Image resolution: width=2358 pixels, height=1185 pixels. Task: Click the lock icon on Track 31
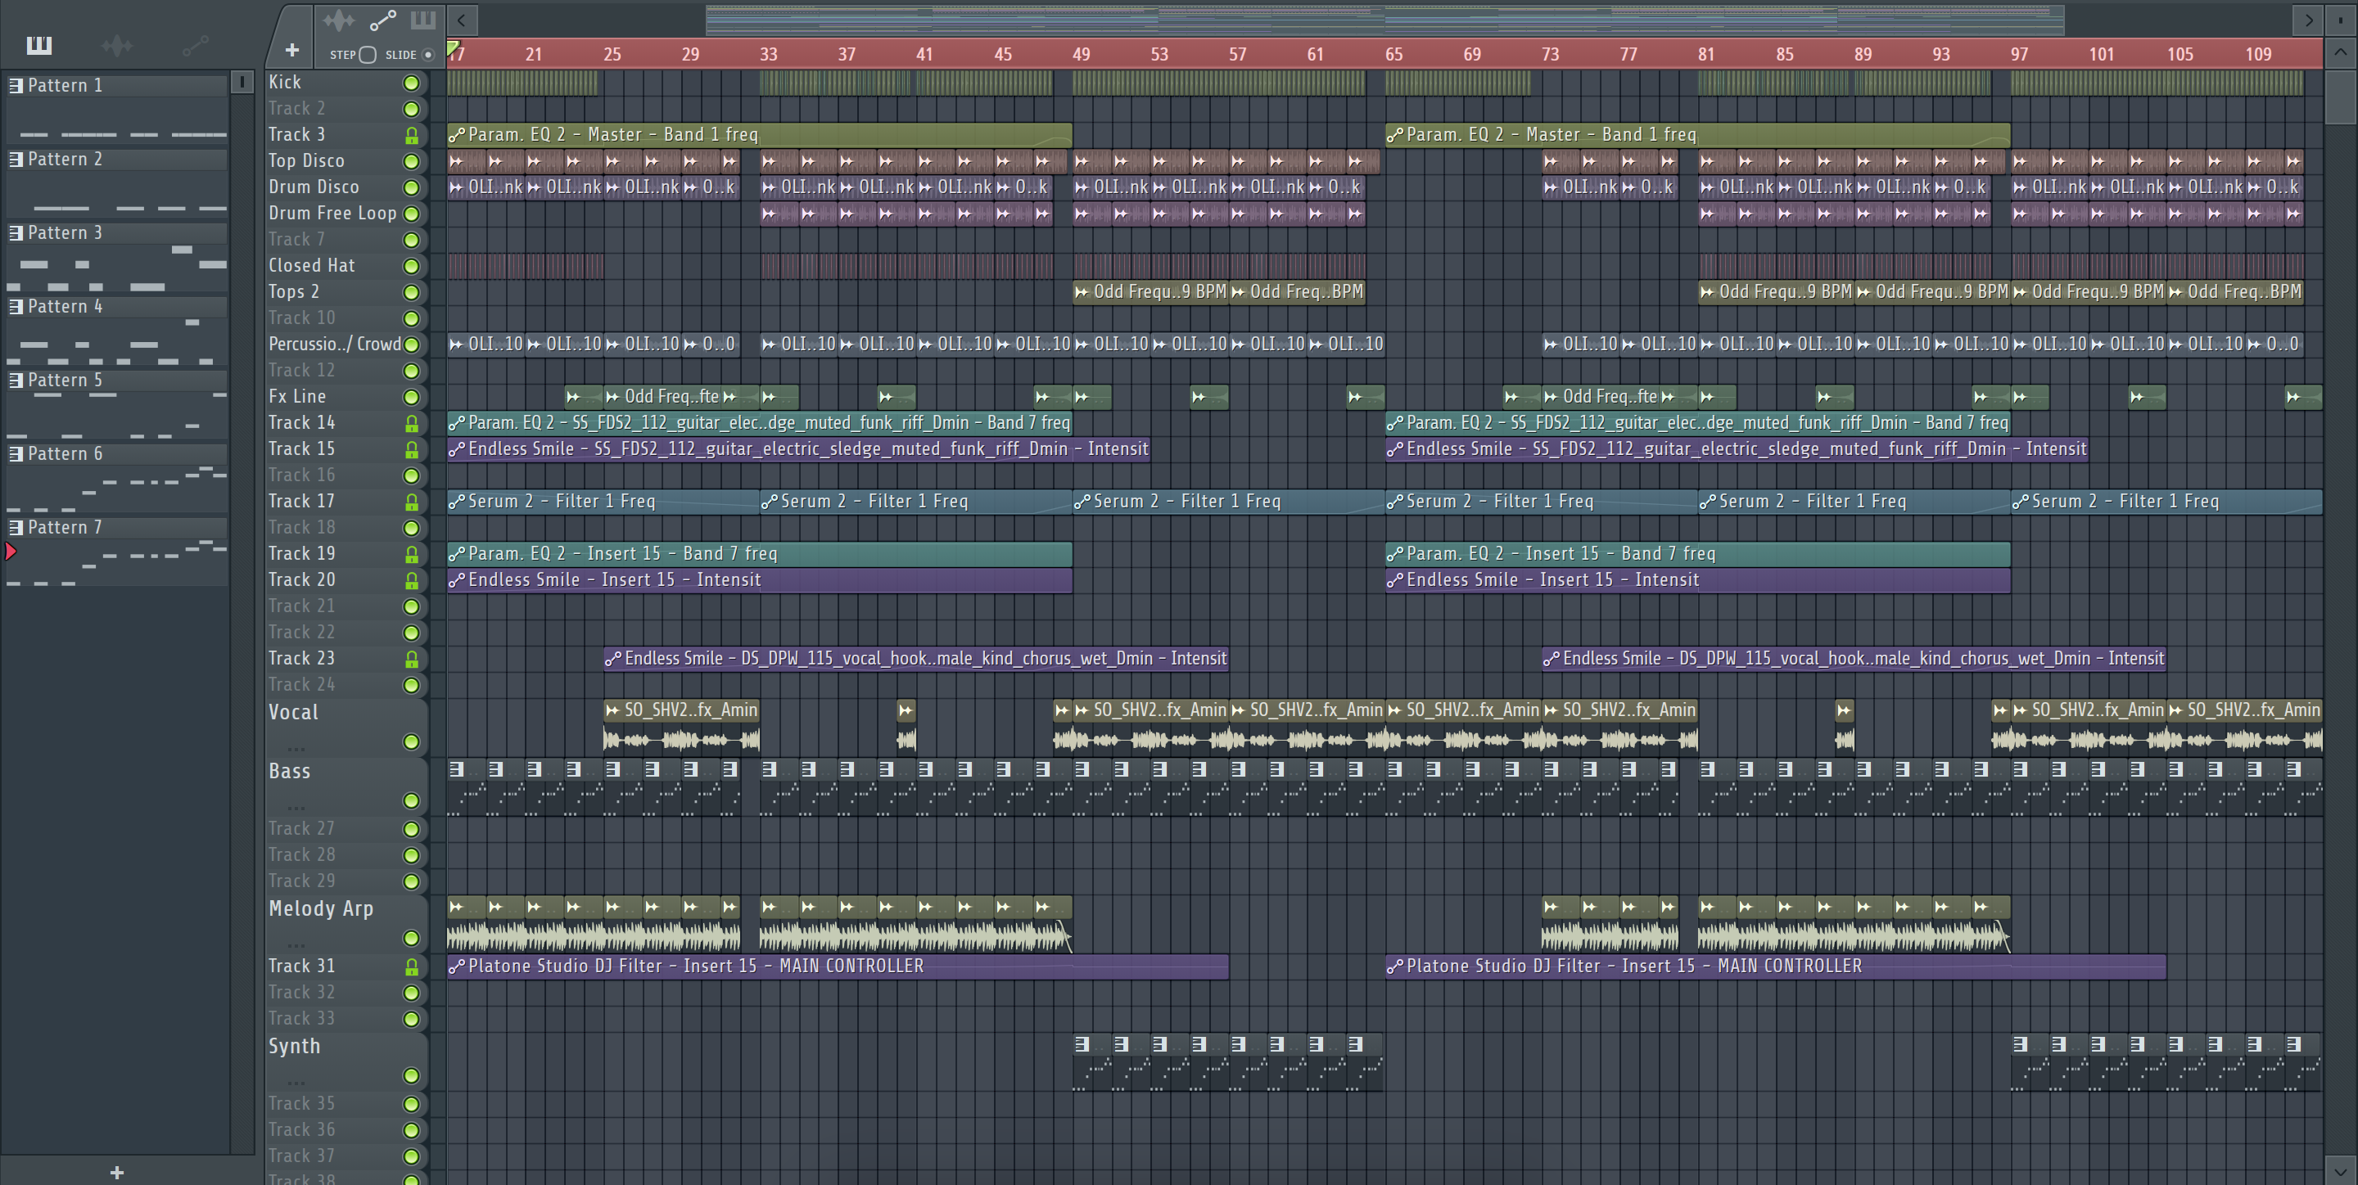coord(411,966)
